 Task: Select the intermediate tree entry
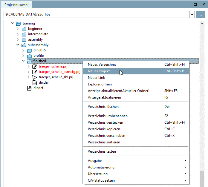(x=38, y=34)
